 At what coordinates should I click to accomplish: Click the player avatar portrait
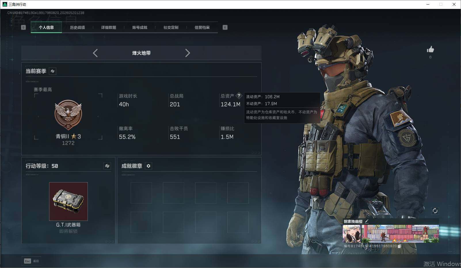[352, 233]
